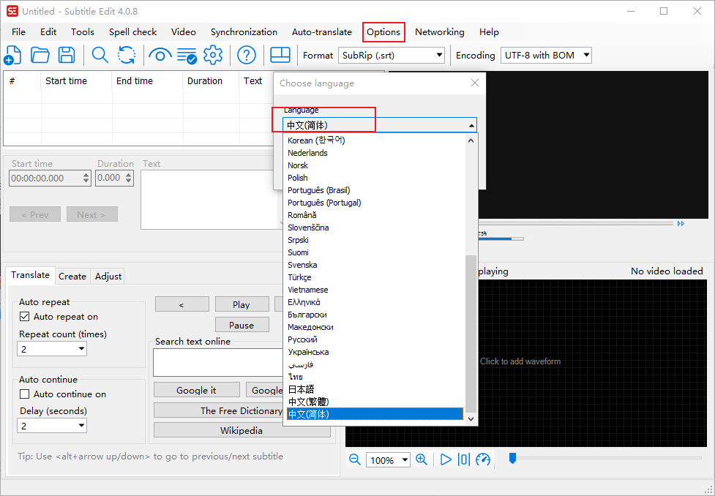The width and height of the screenshot is (715, 496).
Task: Open the Synchronization menu
Action: click(244, 32)
